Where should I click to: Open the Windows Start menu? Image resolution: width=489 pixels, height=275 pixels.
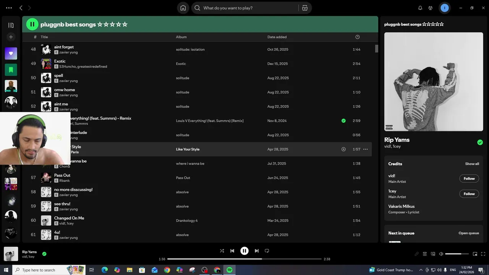6,270
